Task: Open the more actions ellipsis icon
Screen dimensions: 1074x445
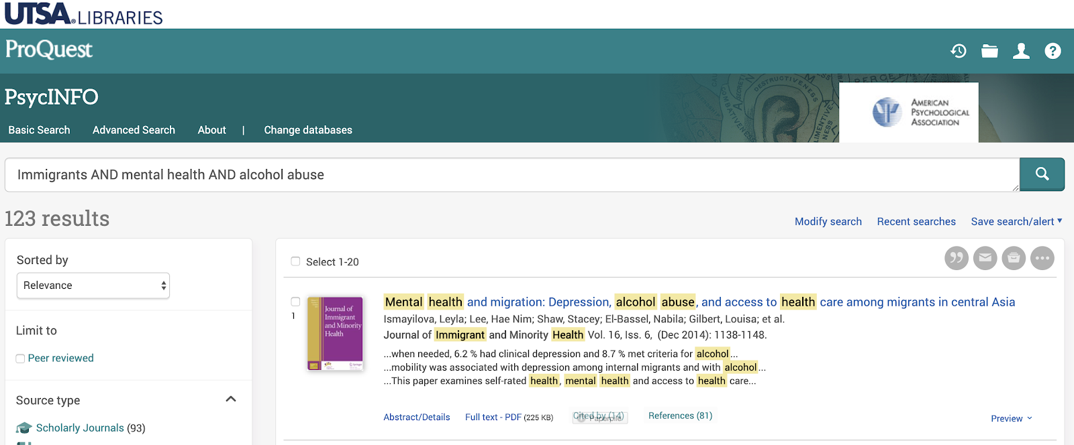Action: pos(1042,258)
